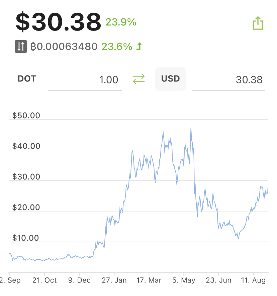Select the 21. Oct date marker

pyautogui.click(x=44, y=280)
